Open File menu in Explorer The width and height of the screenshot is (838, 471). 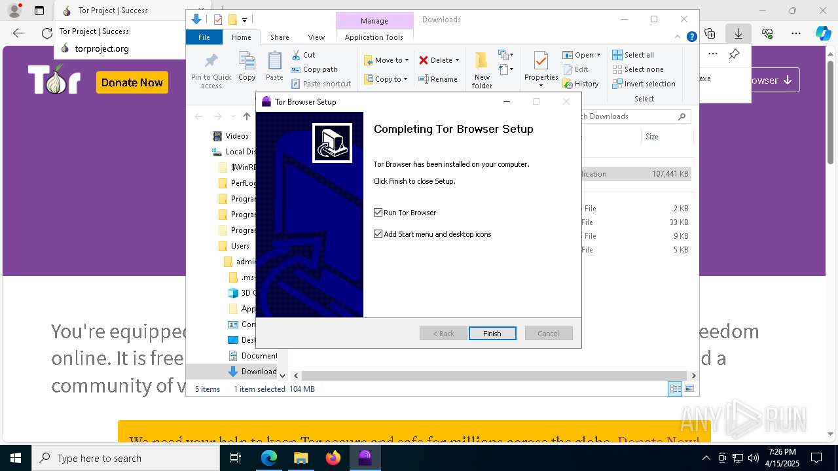(204, 37)
